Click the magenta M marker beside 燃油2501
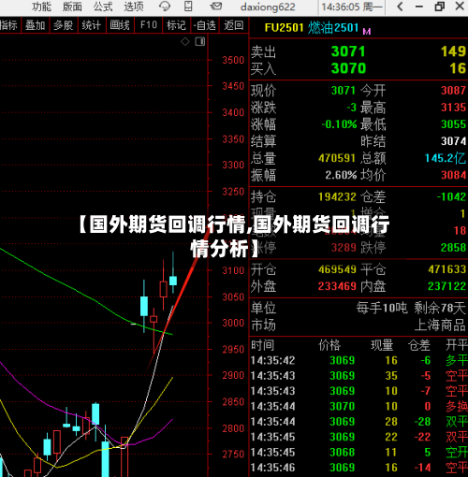Viewport: 468px width, 477px height. tap(367, 31)
